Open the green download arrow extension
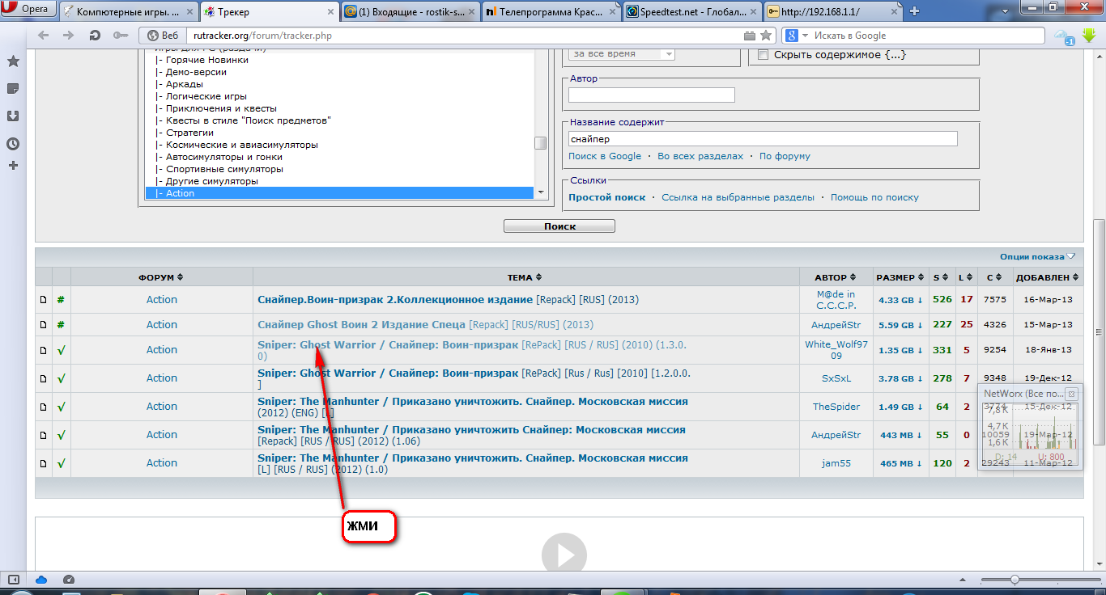The height and width of the screenshot is (595, 1106). 1090,36
